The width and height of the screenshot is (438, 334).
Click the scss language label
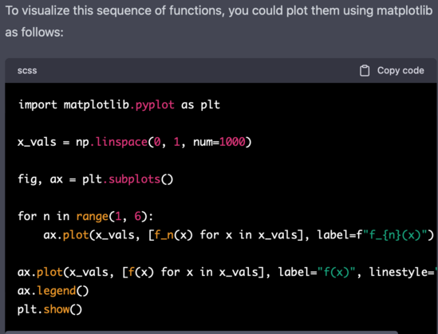[27, 71]
